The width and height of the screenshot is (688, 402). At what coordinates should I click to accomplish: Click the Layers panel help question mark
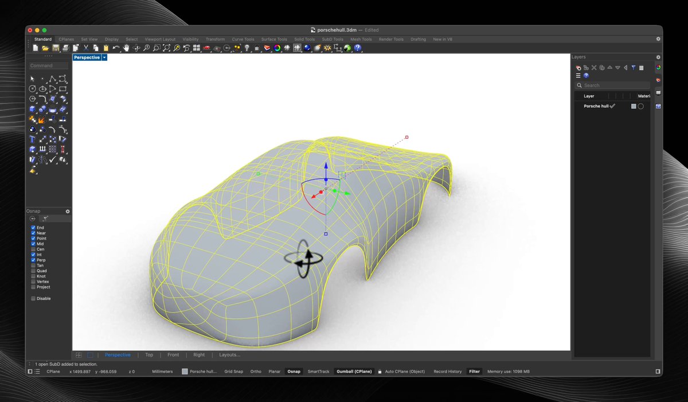point(586,76)
